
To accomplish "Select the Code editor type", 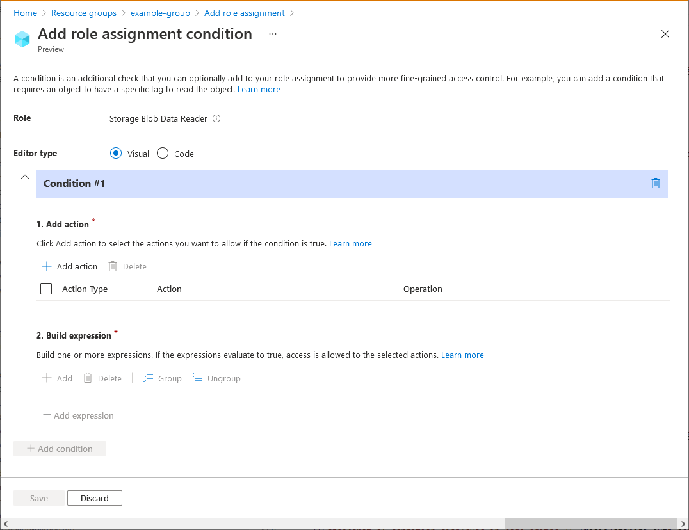I will [163, 153].
